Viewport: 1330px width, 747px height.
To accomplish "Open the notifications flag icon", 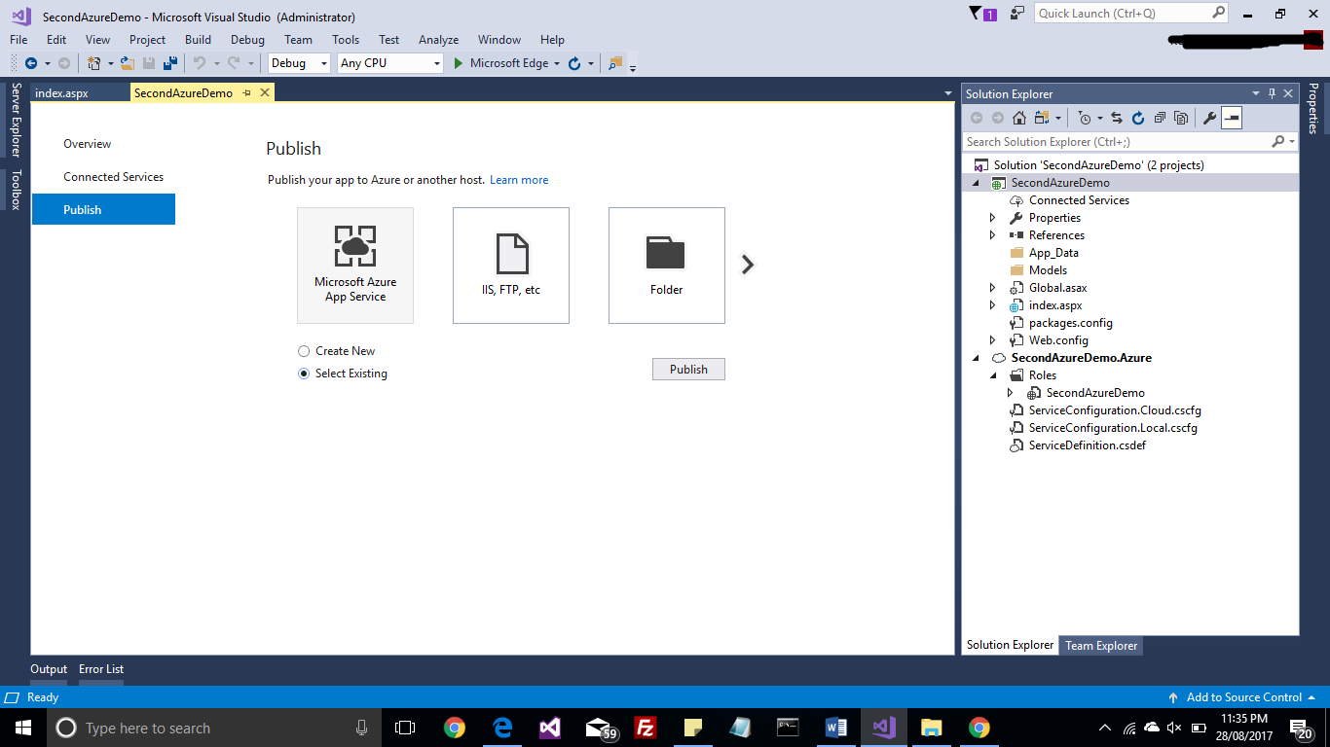I will [x=977, y=14].
